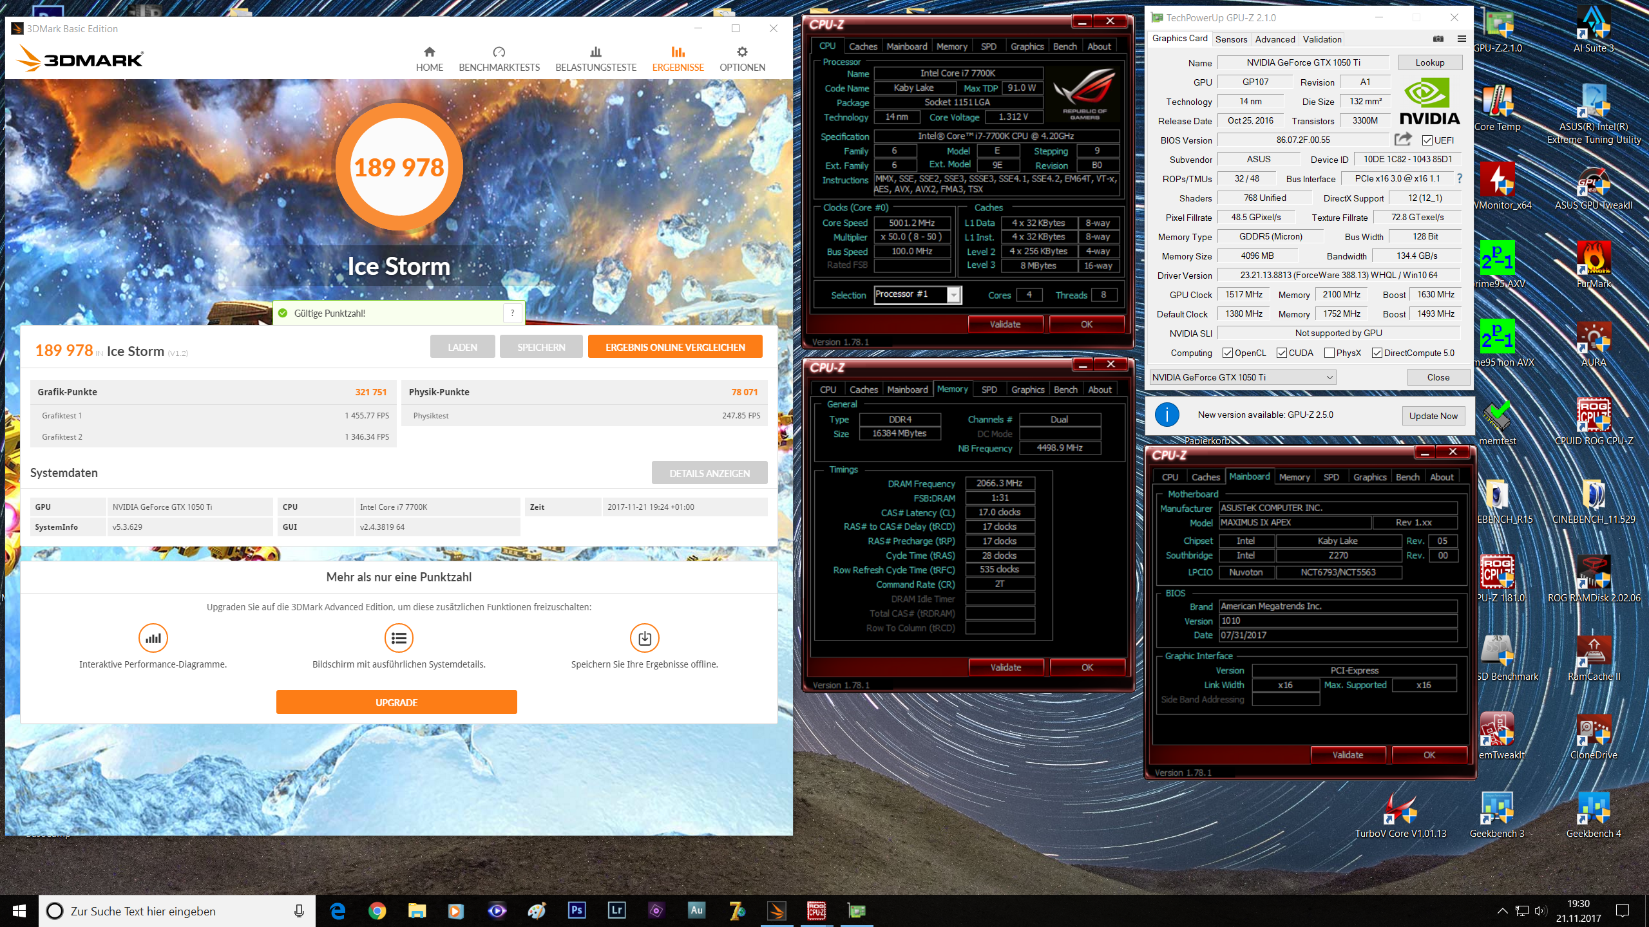Image resolution: width=1649 pixels, height=927 pixels.
Task: Open the Caches tab in the top CPU-Z window
Action: click(x=863, y=46)
